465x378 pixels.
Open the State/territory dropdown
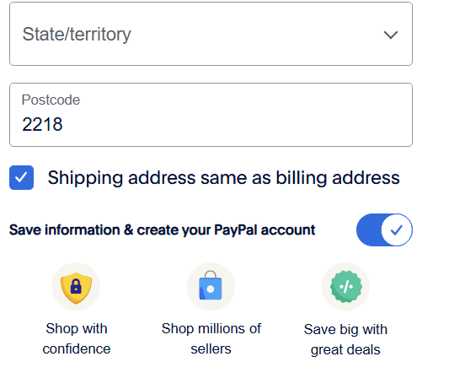211,34
